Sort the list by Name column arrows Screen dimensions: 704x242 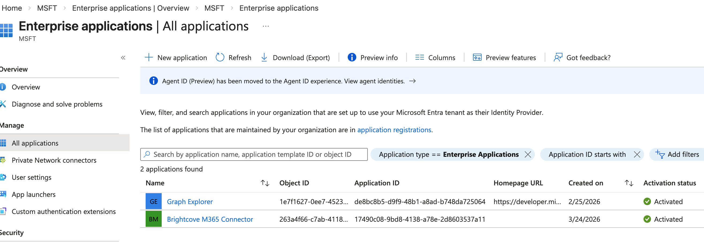click(265, 183)
